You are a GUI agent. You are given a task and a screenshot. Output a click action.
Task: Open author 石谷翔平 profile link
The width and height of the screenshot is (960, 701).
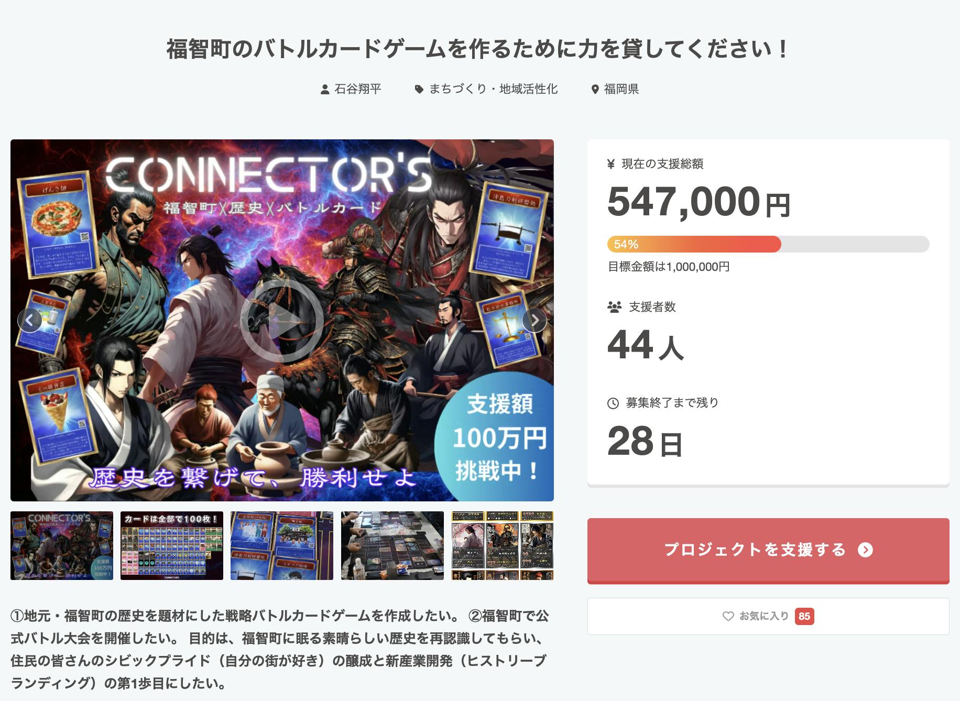[358, 89]
